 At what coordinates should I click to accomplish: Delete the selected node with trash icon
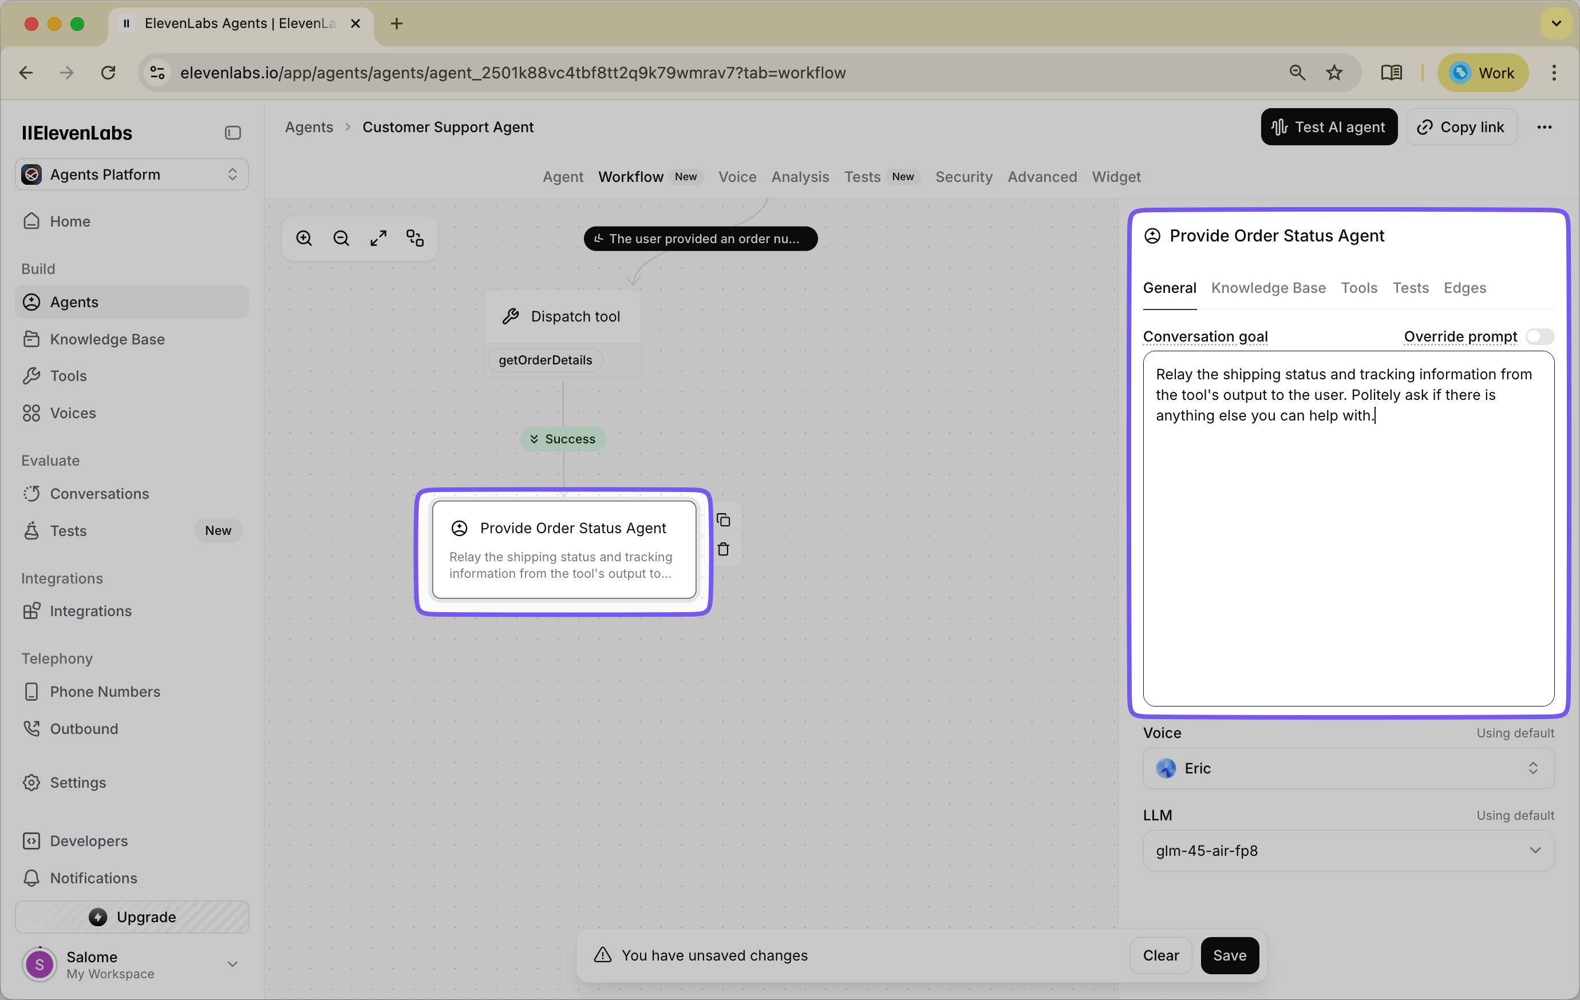[724, 550]
